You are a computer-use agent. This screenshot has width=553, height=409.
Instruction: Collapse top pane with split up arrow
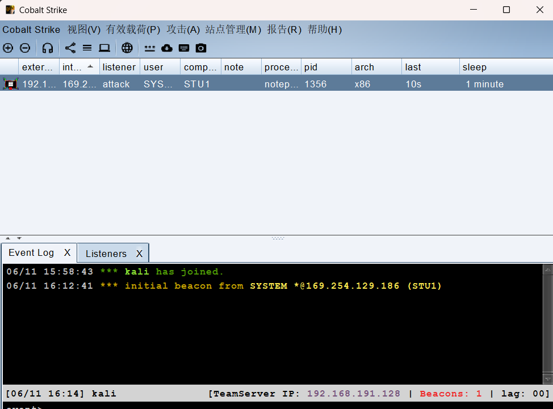point(8,238)
